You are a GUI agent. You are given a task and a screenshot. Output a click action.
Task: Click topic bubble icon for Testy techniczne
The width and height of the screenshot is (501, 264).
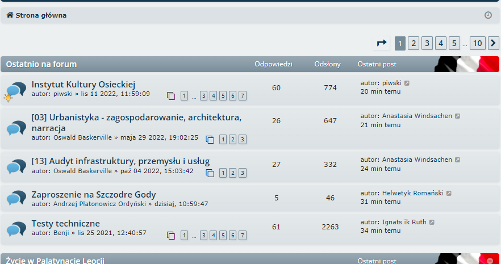16,228
